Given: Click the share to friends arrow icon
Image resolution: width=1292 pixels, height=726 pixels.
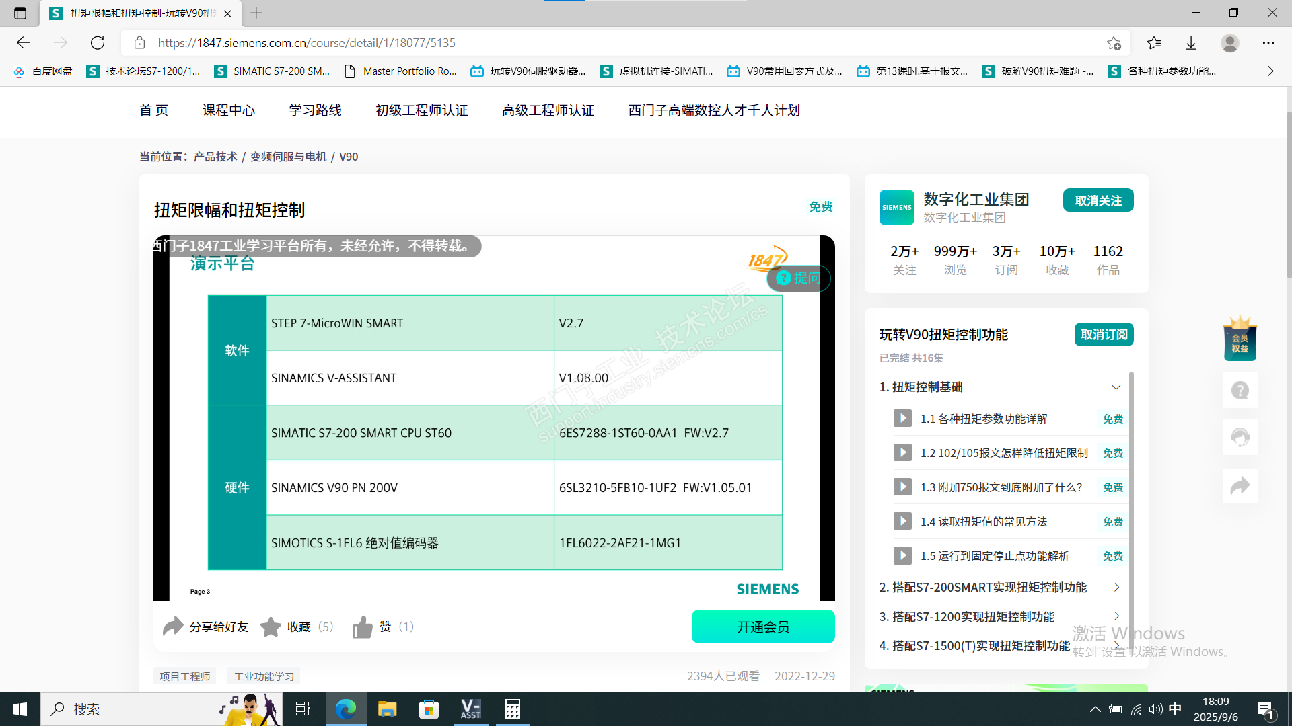Looking at the screenshot, I should point(173,627).
